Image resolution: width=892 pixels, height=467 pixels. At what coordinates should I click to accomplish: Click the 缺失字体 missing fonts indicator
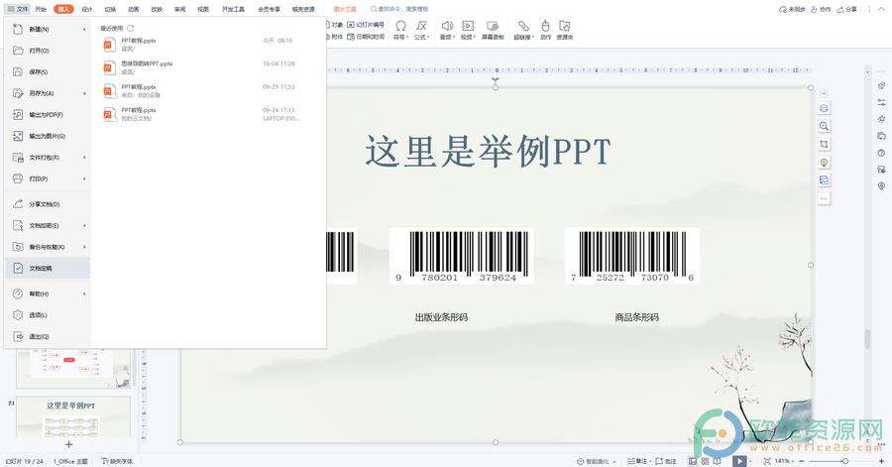[x=117, y=461]
